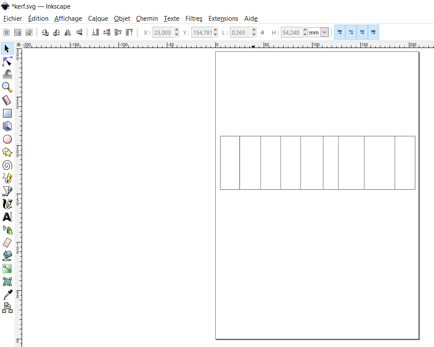Select the Node edit tool

tap(7, 61)
